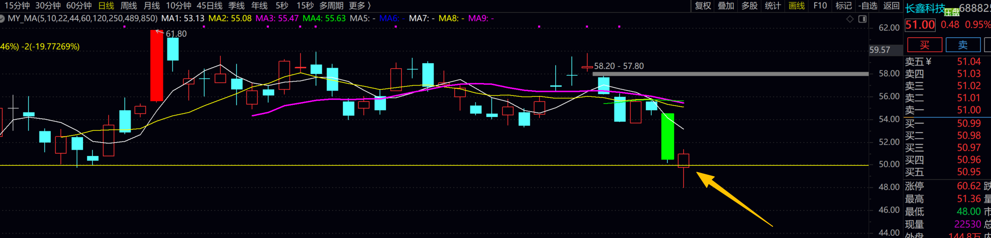Open the 复权 adjustment menu
Image resolution: width=991 pixels, height=238 pixels.
click(x=703, y=6)
